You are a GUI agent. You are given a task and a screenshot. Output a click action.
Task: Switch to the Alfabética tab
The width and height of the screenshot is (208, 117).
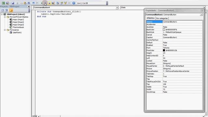[x=150, y=18]
